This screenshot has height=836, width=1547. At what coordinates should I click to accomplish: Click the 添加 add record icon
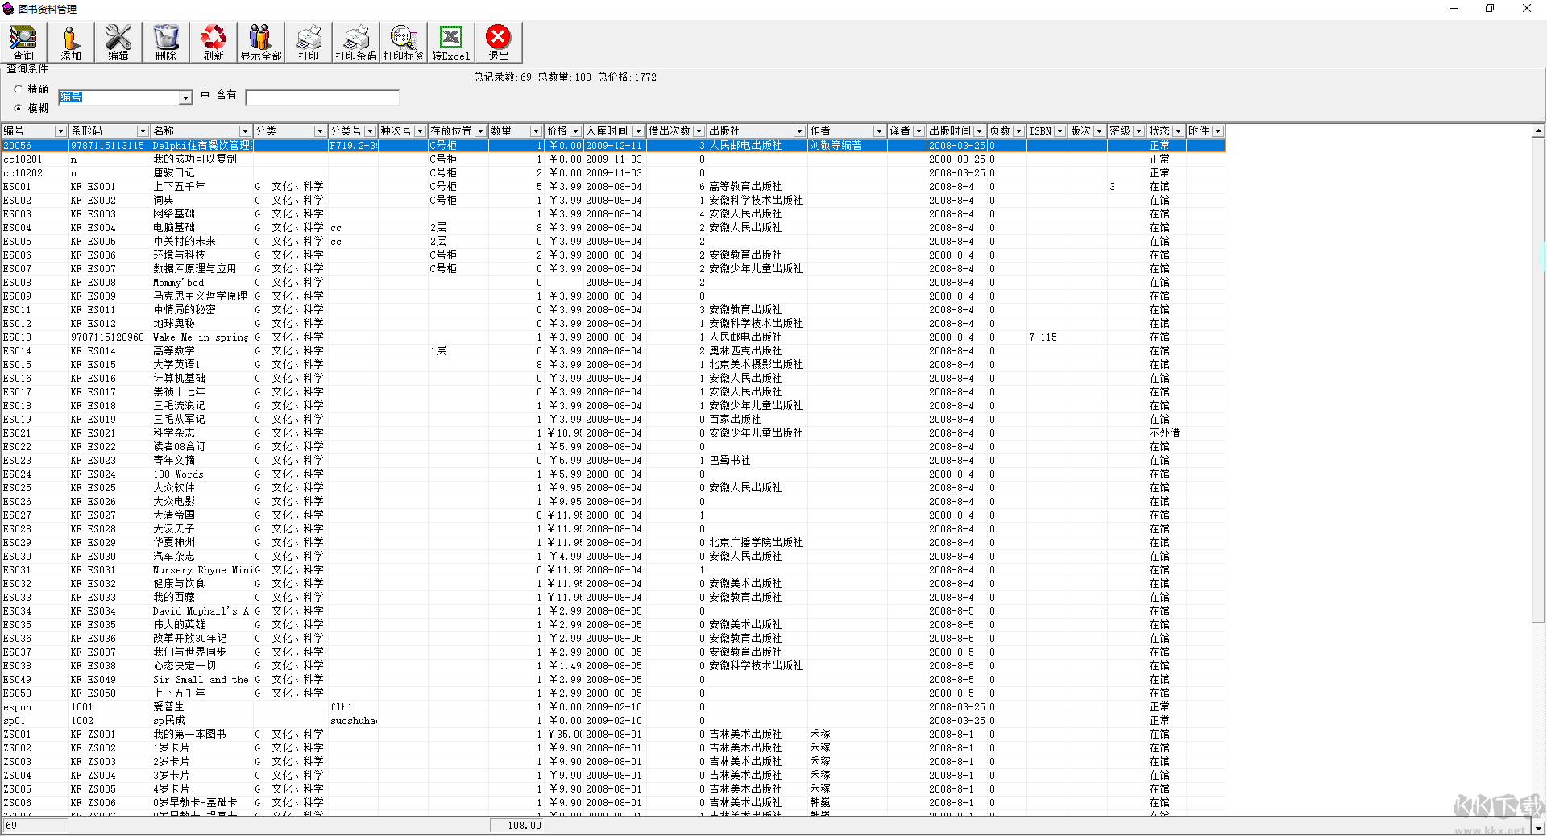(x=71, y=43)
